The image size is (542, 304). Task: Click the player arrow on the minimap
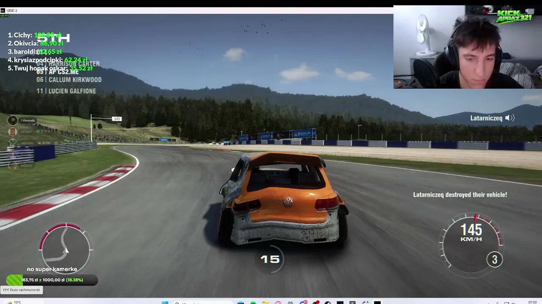tap(66, 250)
